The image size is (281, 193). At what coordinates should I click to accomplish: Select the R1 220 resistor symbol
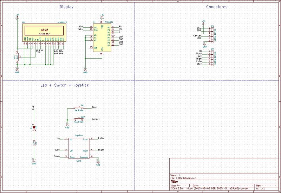(34, 143)
